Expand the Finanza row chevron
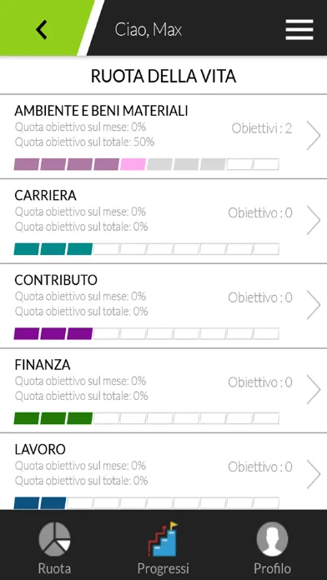 tap(314, 389)
